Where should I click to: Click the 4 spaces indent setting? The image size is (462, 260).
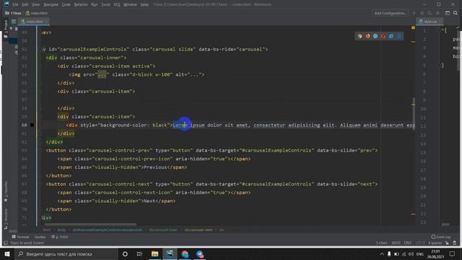[435, 243]
